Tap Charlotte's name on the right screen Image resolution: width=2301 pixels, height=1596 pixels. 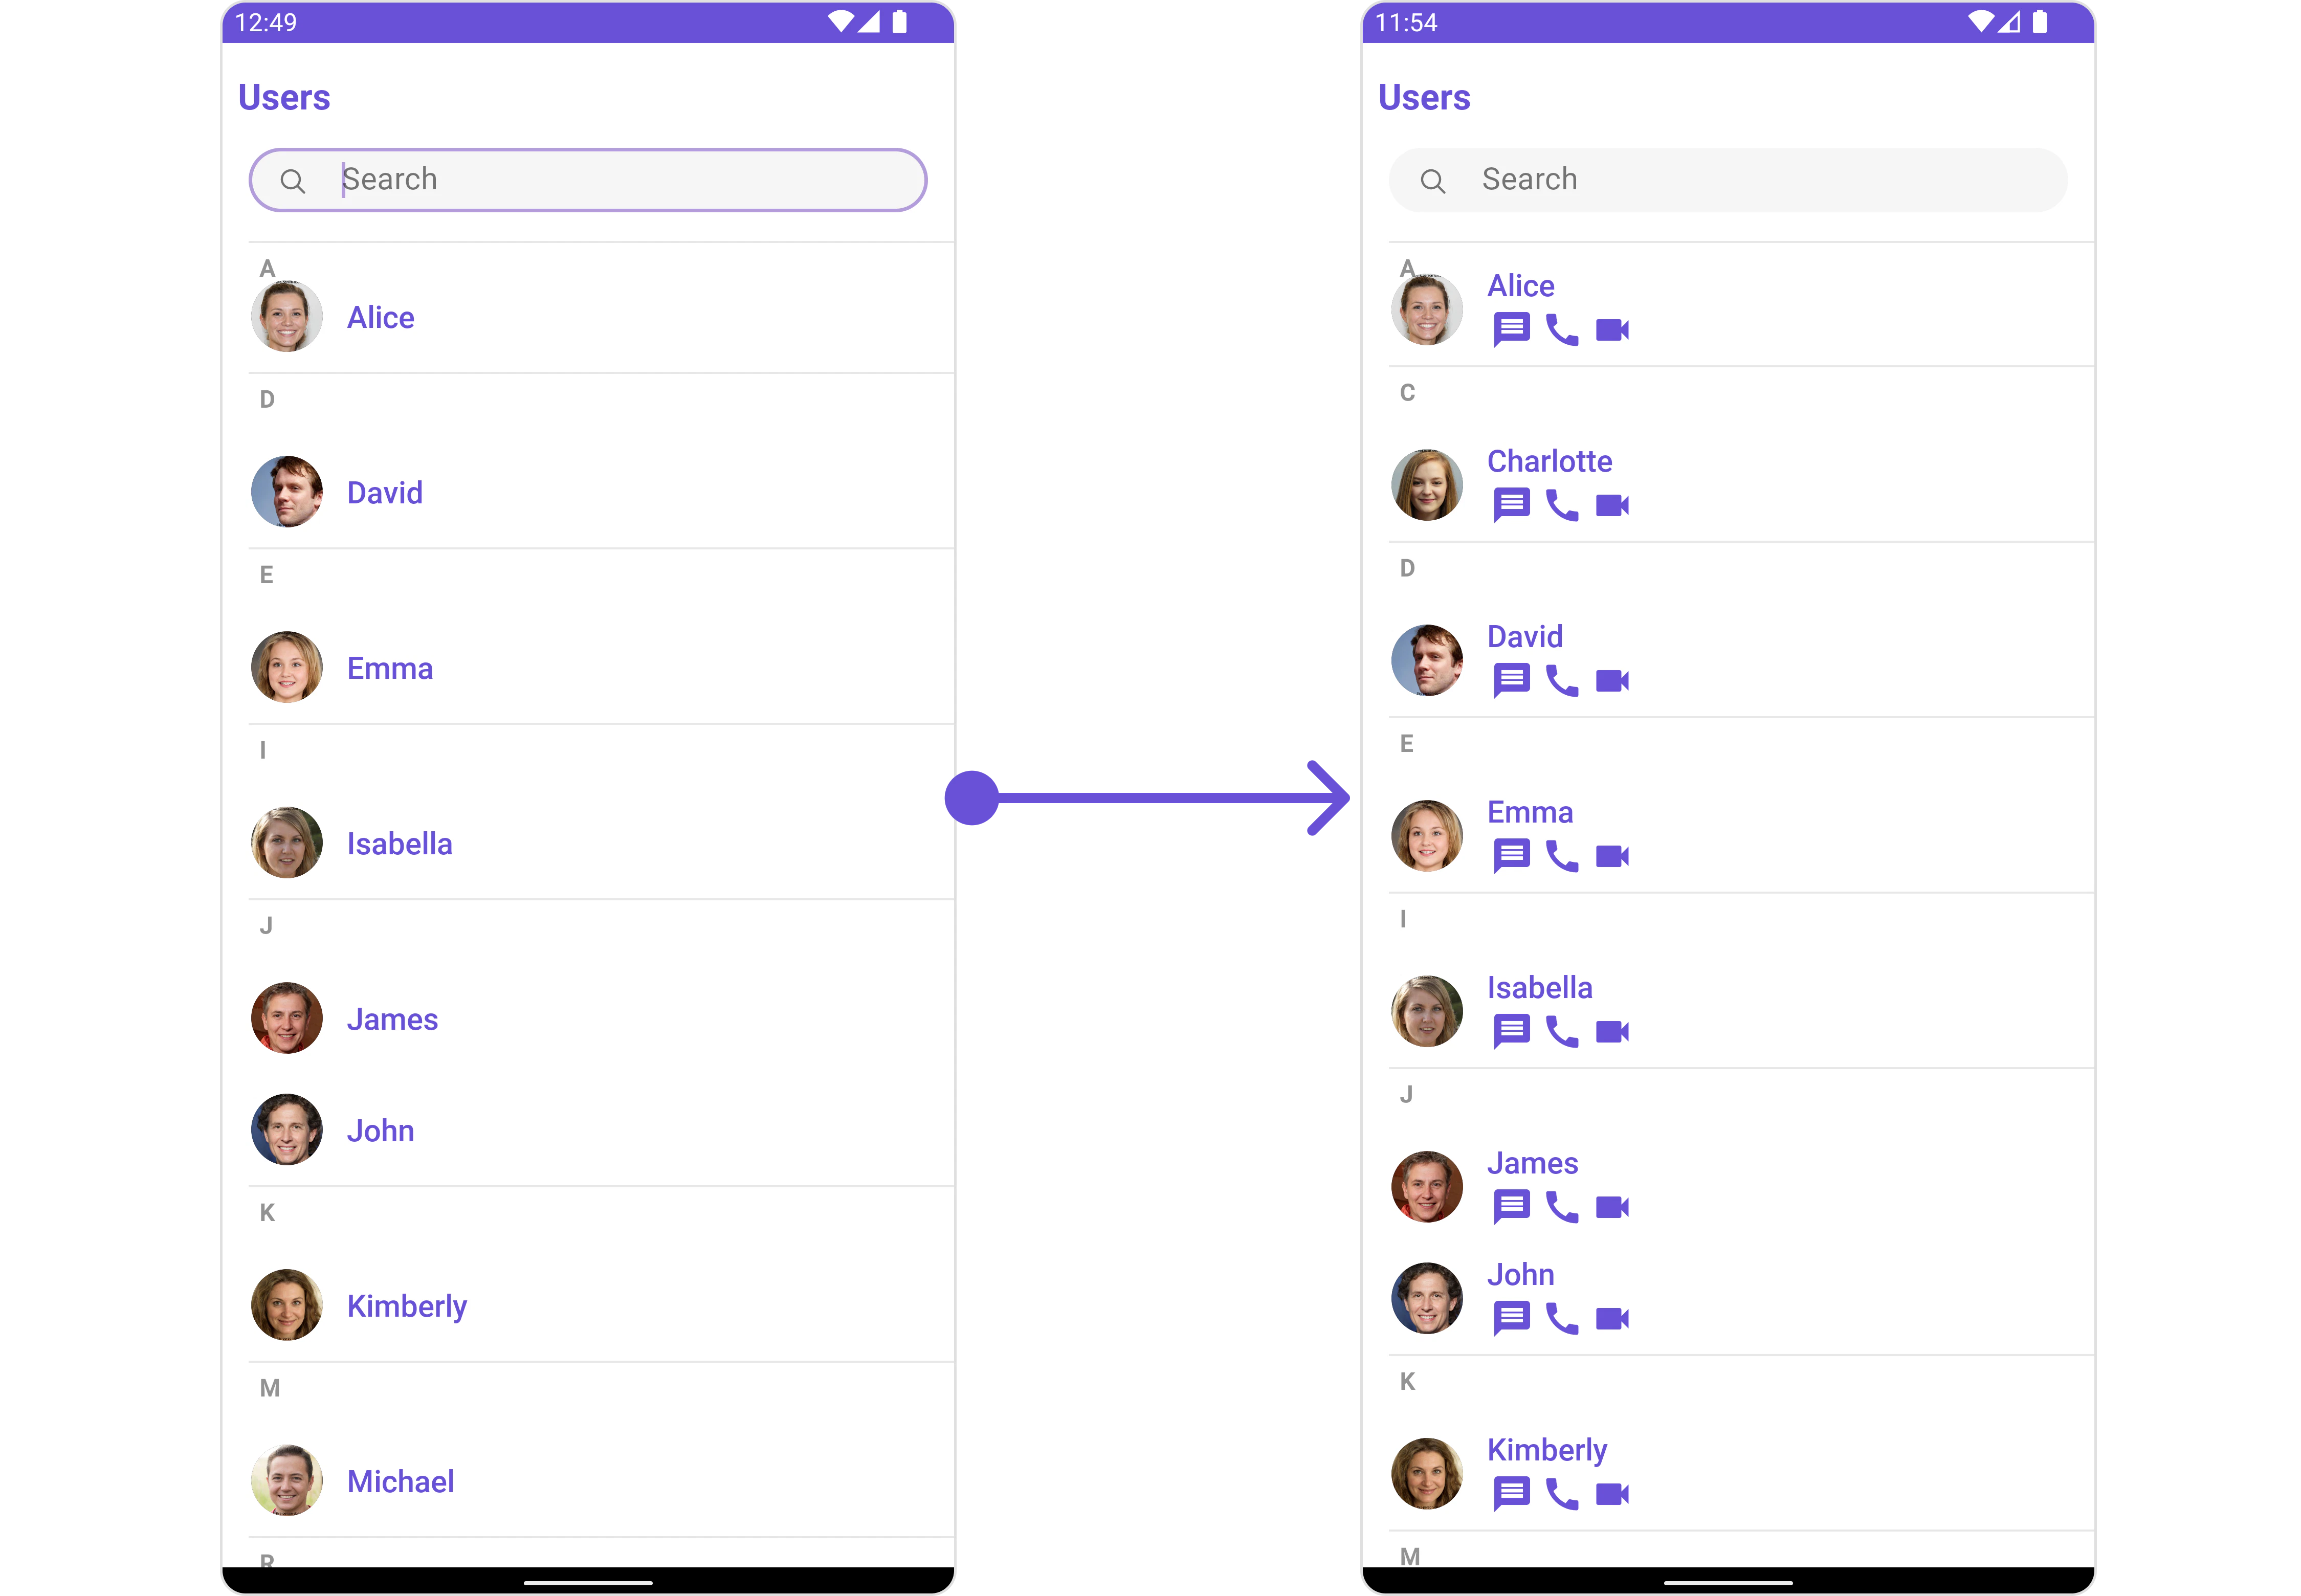[1548, 461]
